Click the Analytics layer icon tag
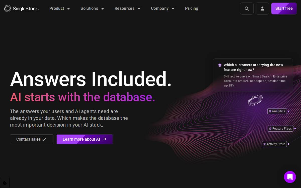Screen dimensions: 301x188 click(x=277, y=111)
